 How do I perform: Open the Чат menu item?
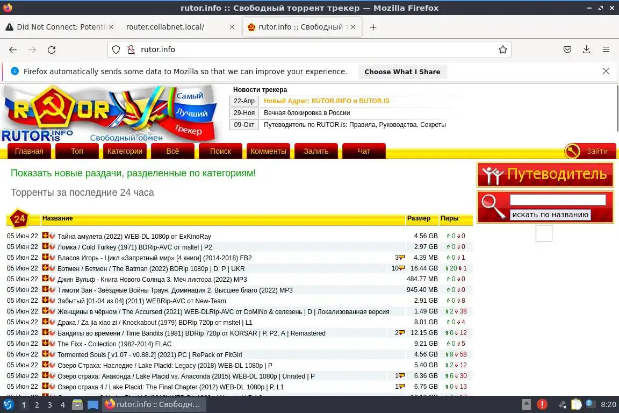pos(364,151)
